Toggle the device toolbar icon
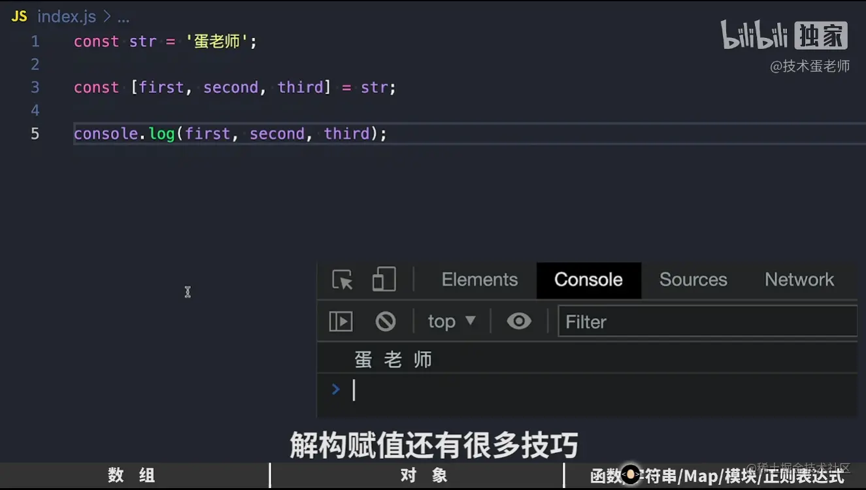 click(384, 280)
